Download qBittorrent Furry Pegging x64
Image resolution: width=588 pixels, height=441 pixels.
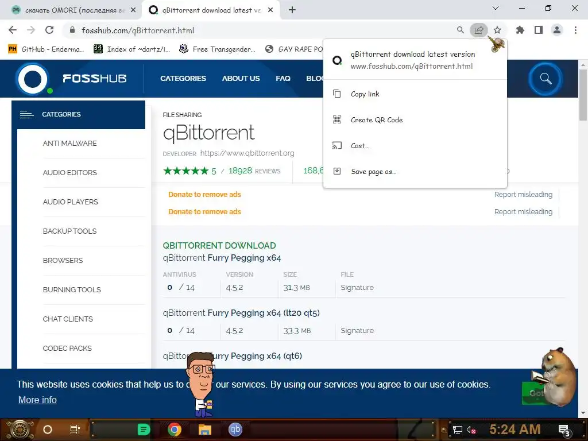(x=222, y=258)
